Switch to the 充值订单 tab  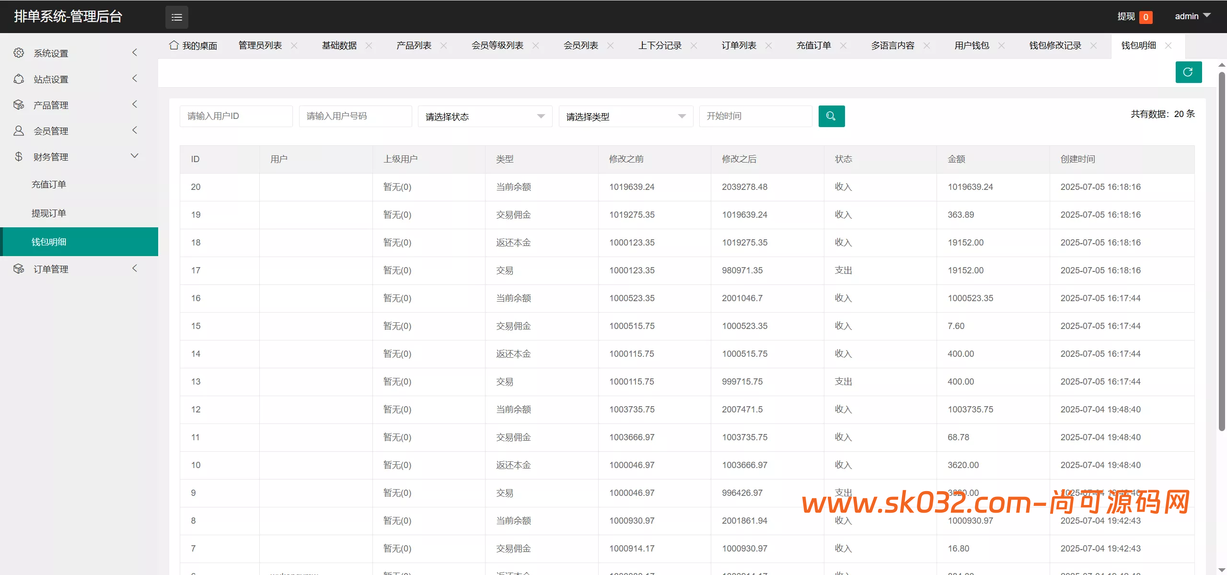(813, 45)
